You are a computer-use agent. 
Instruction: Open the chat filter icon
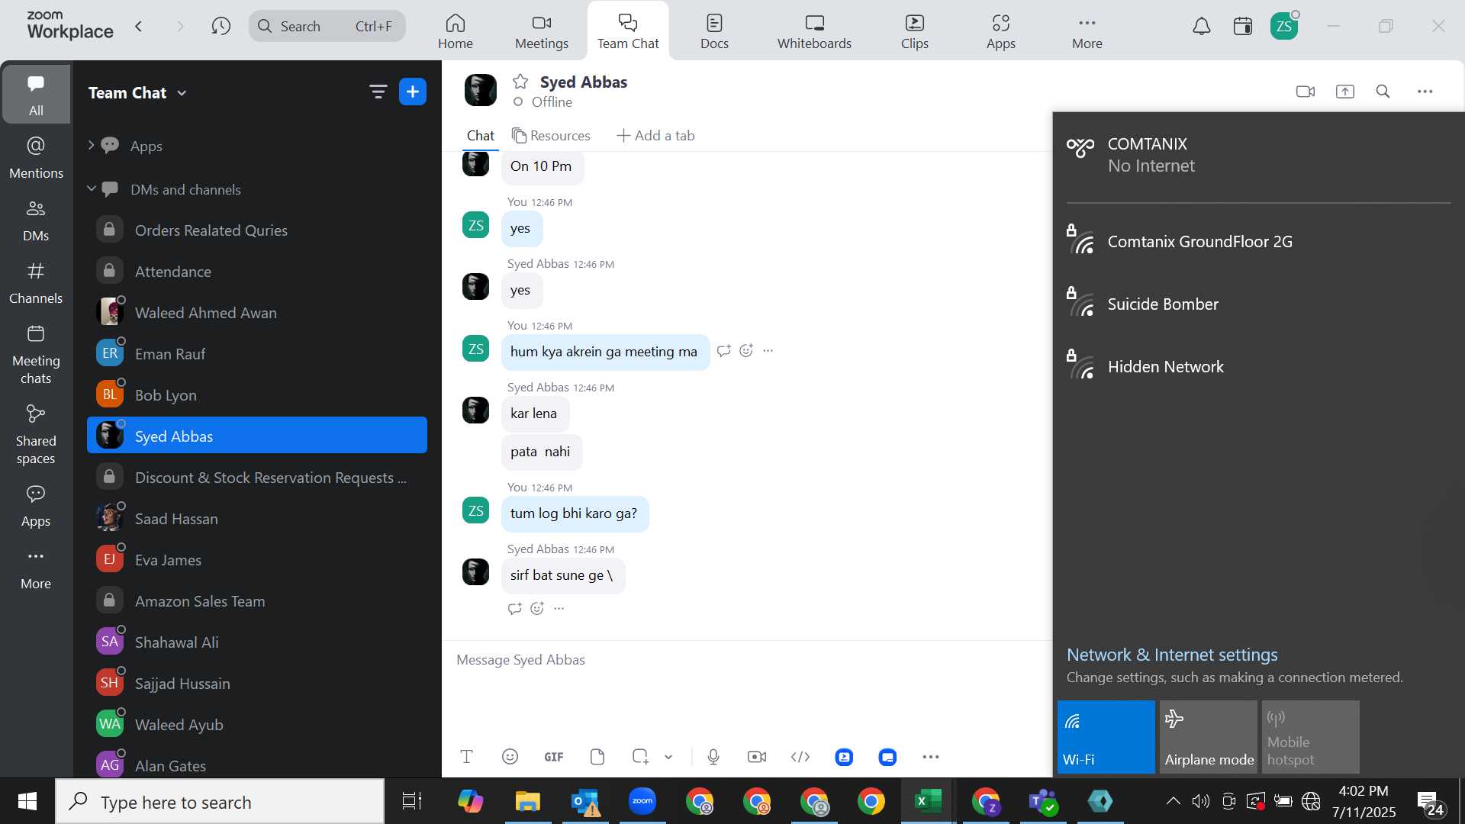[x=378, y=92]
